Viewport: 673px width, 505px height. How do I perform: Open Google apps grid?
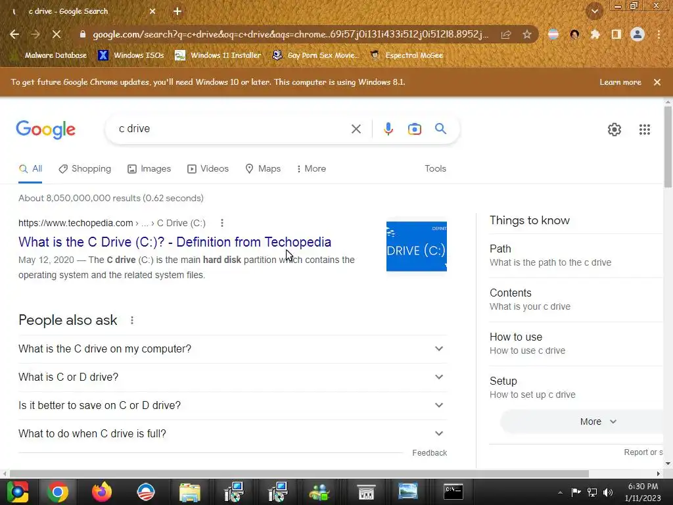[644, 130]
